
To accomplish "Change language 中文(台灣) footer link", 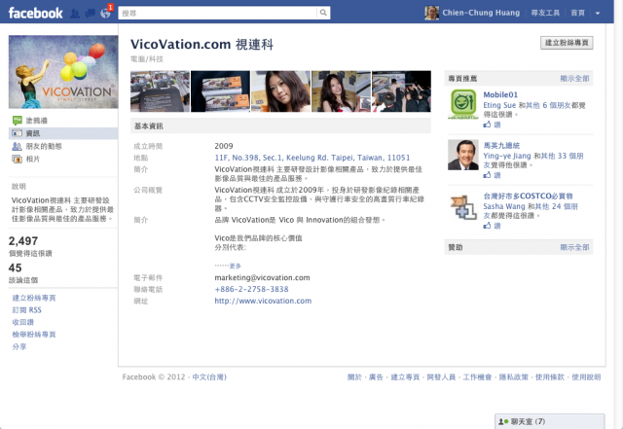I will (209, 377).
